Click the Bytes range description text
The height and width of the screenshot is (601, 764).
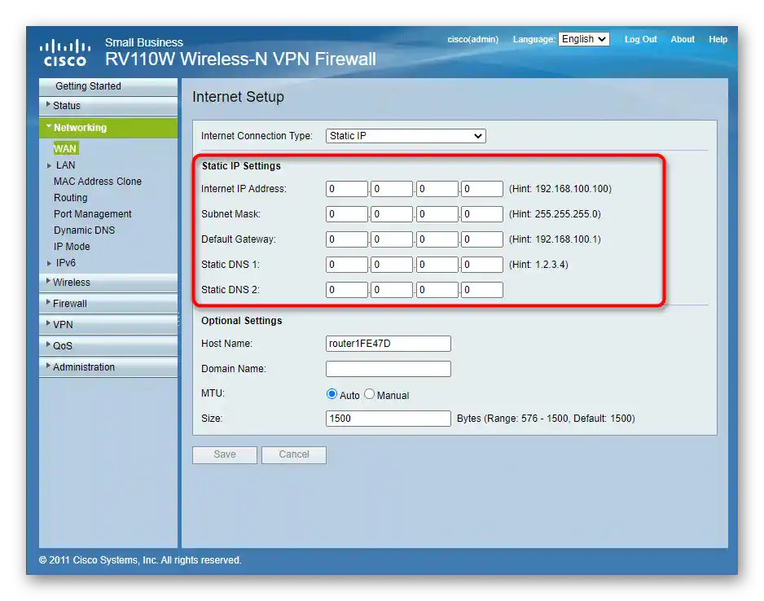click(x=546, y=419)
